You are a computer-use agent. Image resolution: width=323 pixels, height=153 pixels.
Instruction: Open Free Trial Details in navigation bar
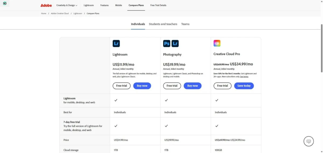(158, 5)
